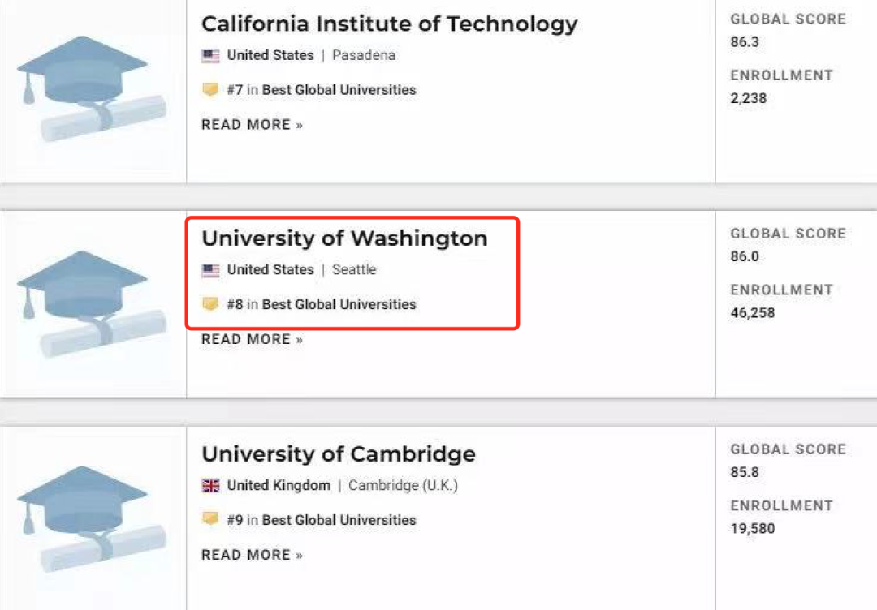Click the 46,258 enrollment figure
This screenshot has width=877, height=610.
(753, 313)
